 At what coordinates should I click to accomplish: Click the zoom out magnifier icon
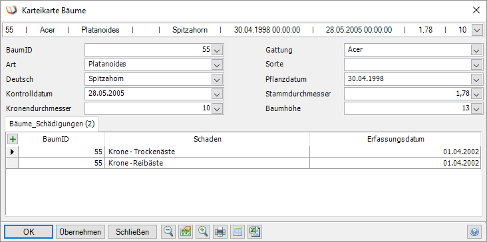pyautogui.click(x=169, y=232)
